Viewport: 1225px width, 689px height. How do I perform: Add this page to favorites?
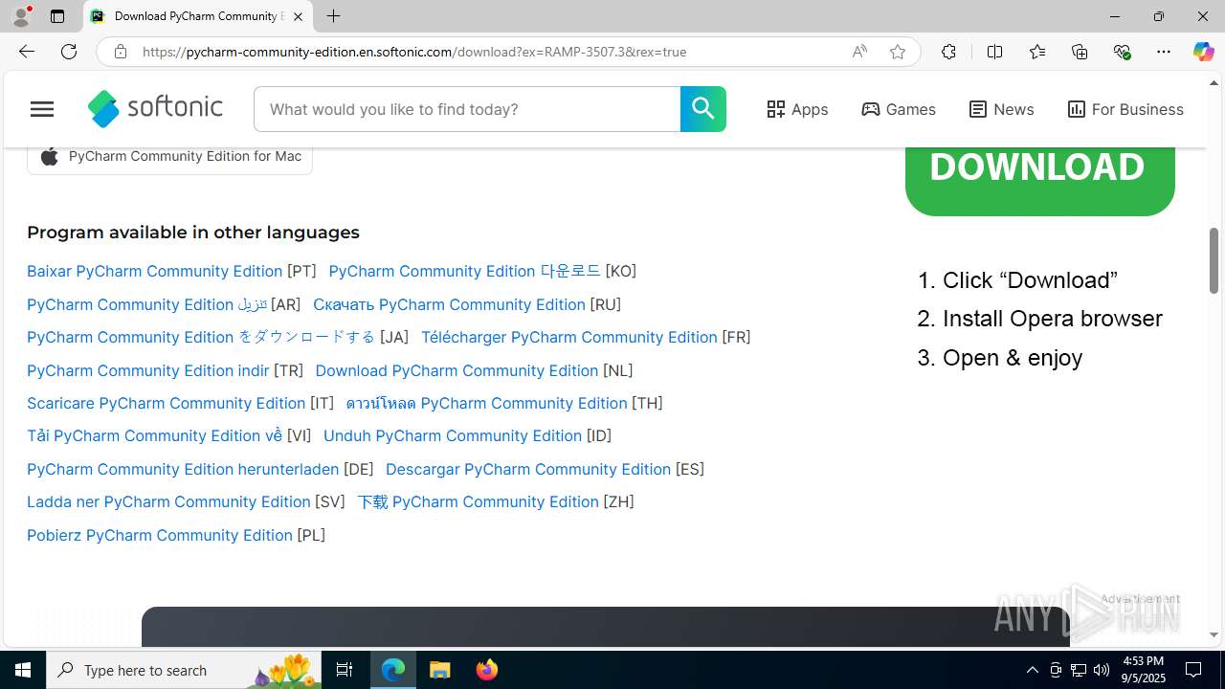click(898, 52)
